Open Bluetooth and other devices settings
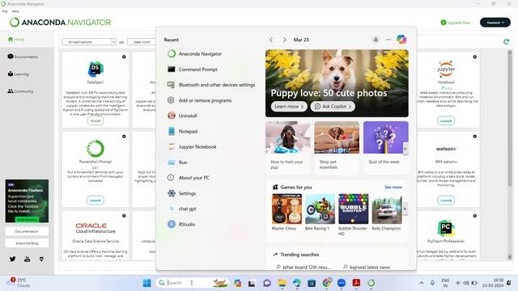The image size is (518, 291). click(211, 85)
